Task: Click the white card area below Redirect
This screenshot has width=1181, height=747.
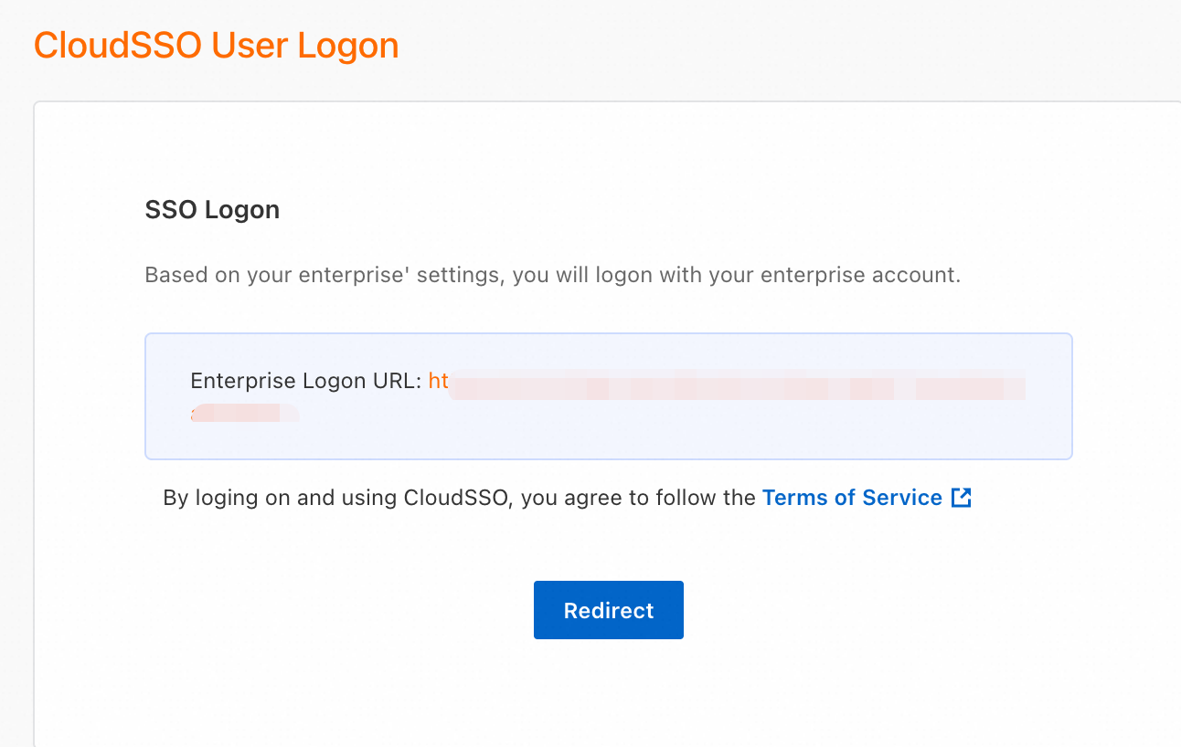Action: pos(608,694)
